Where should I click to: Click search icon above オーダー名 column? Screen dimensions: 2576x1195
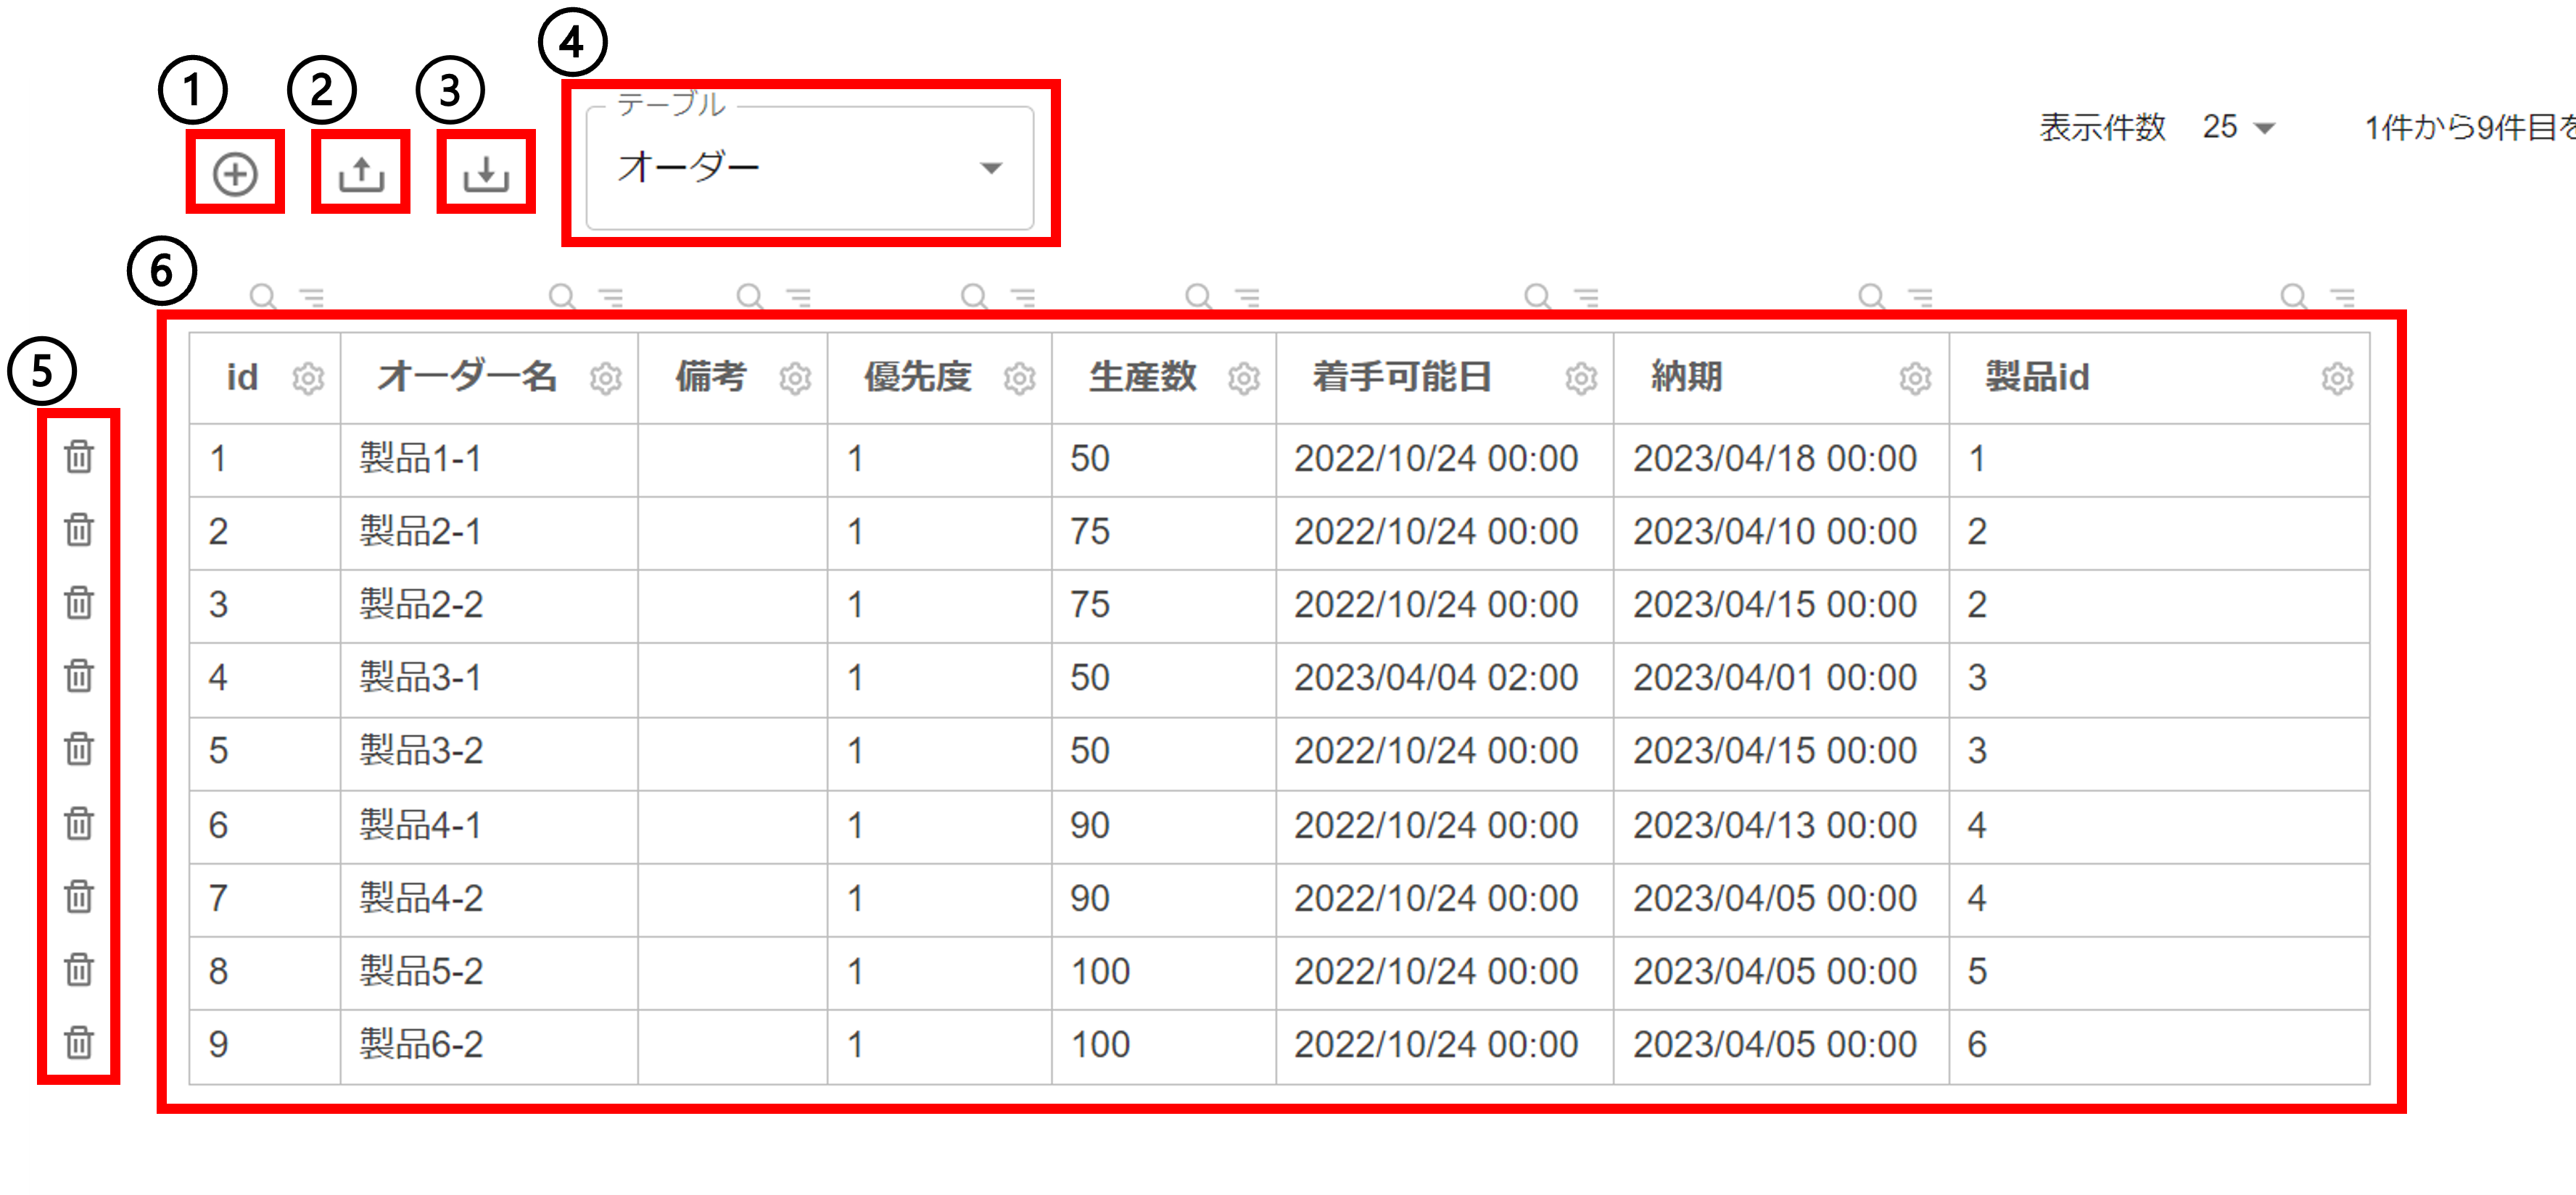pos(562,296)
